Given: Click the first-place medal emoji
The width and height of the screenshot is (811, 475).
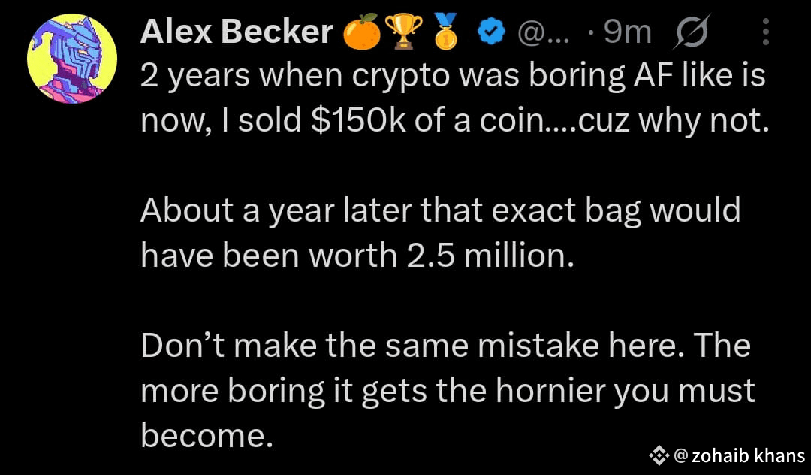Looking at the screenshot, I should (x=445, y=32).
